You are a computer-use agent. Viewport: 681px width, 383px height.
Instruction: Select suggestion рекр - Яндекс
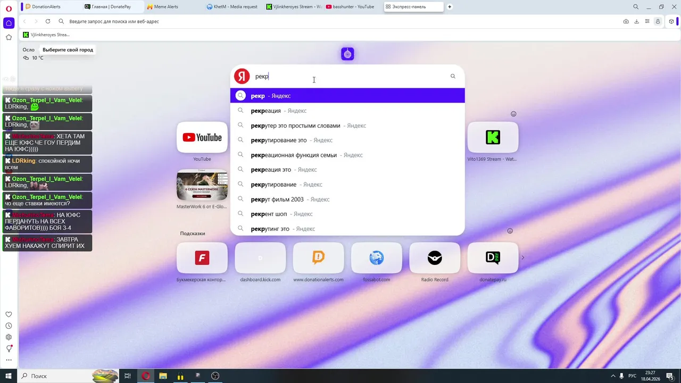[x=347, y=96]
